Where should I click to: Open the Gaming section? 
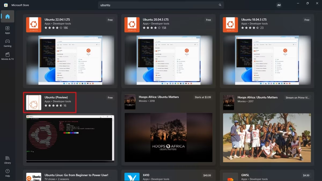8,43
